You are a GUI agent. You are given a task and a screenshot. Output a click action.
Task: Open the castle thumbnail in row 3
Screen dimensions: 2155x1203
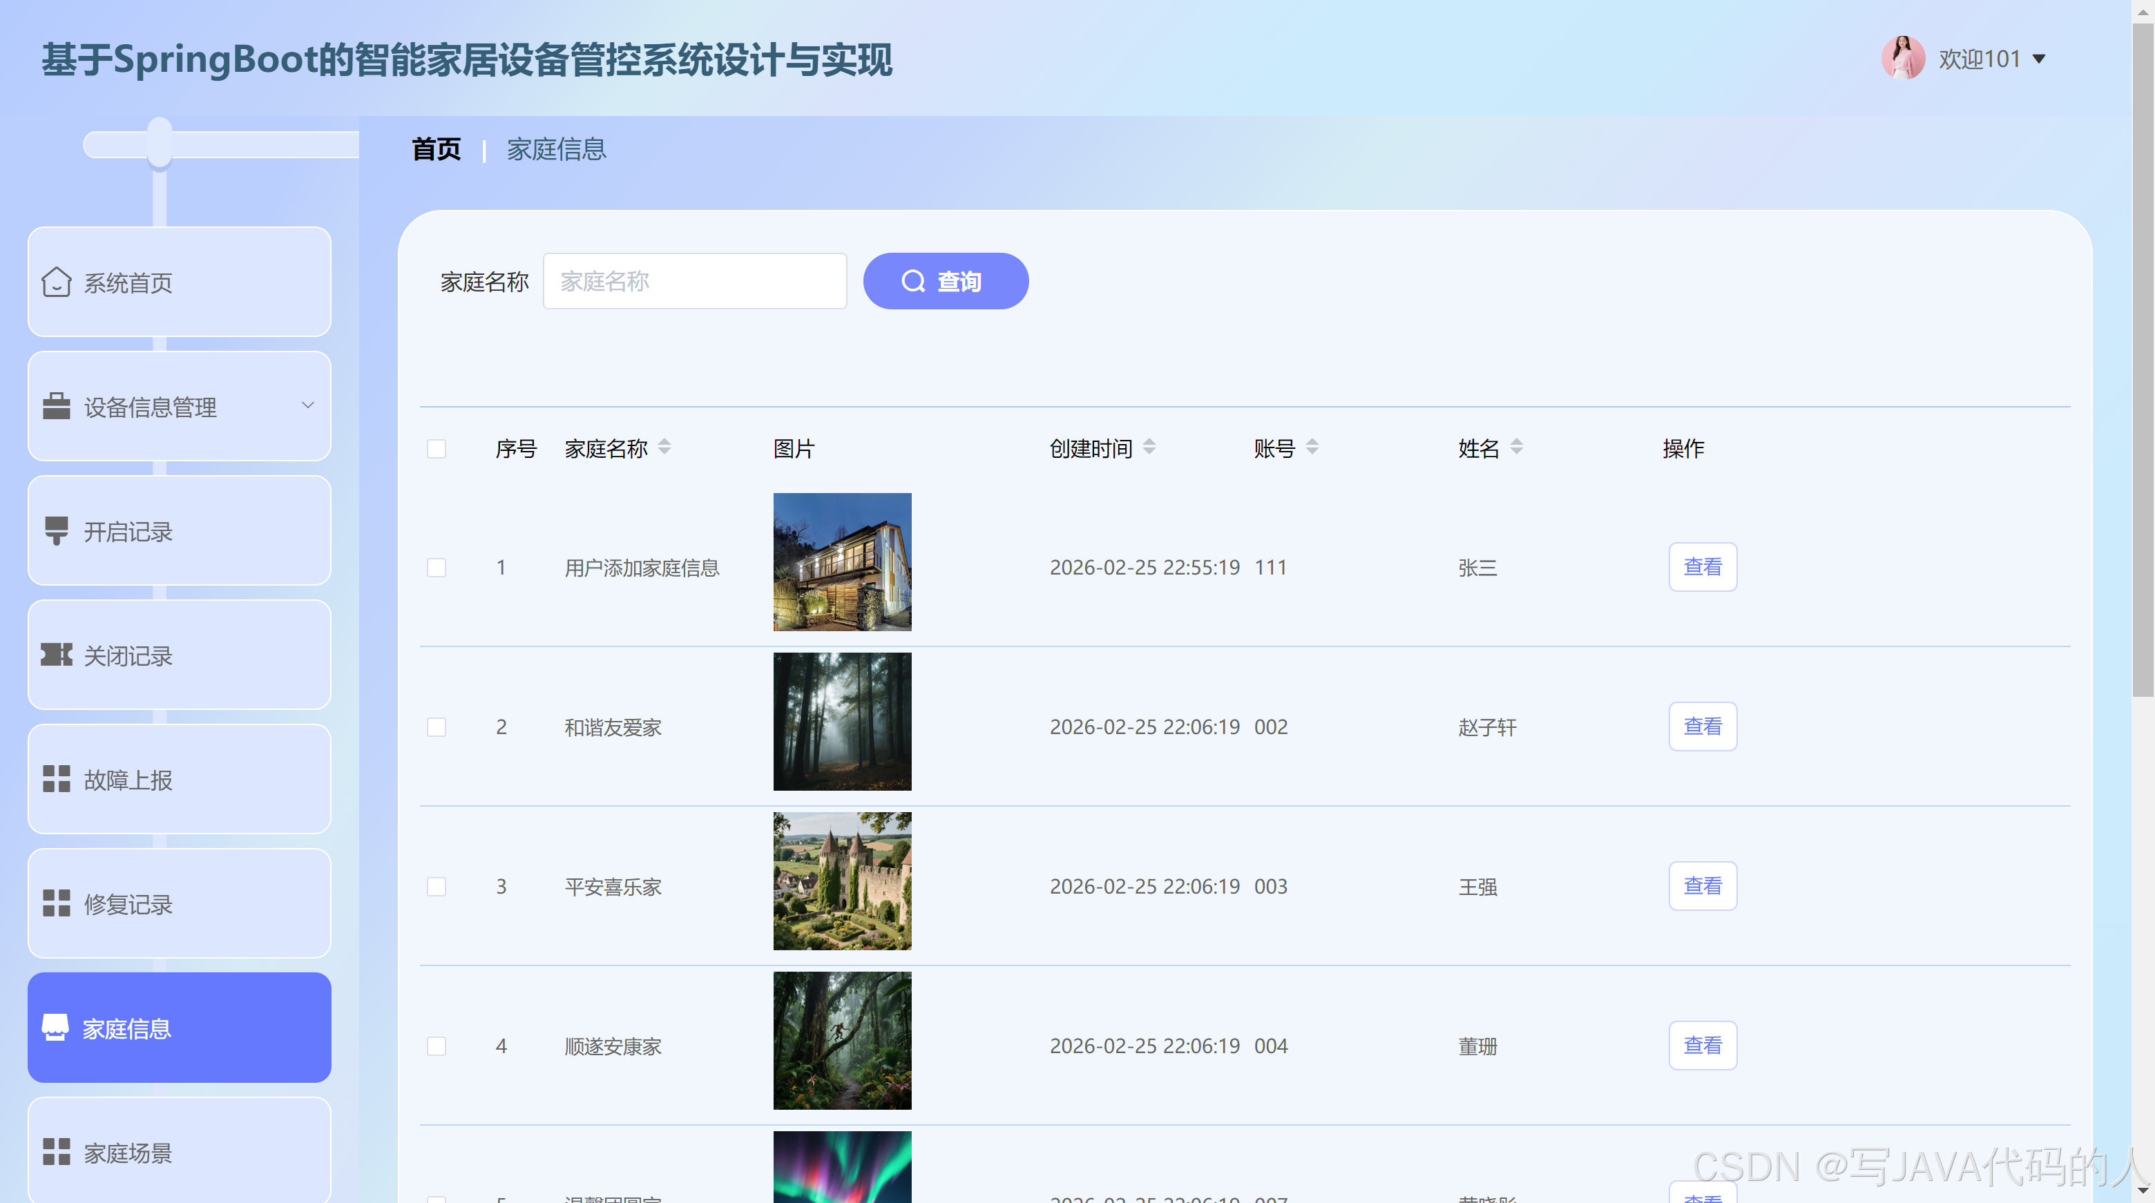coord(841,881)
